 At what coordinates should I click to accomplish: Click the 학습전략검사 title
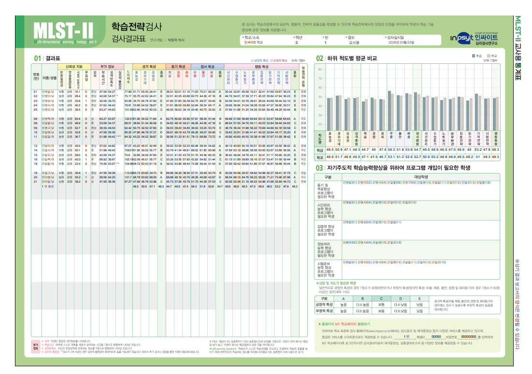tap(137, 27)
